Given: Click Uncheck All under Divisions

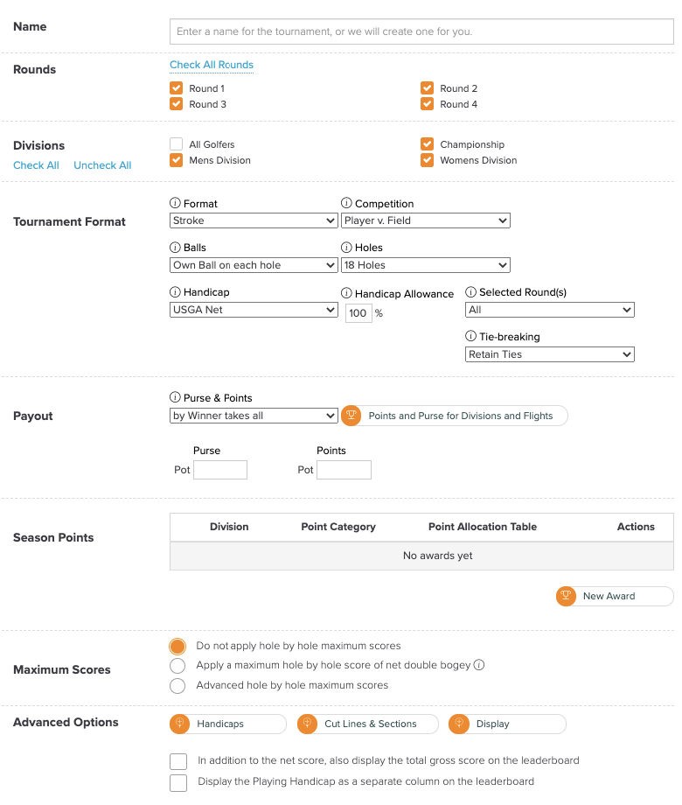Looking at the screenshot, I should point(102,164).
